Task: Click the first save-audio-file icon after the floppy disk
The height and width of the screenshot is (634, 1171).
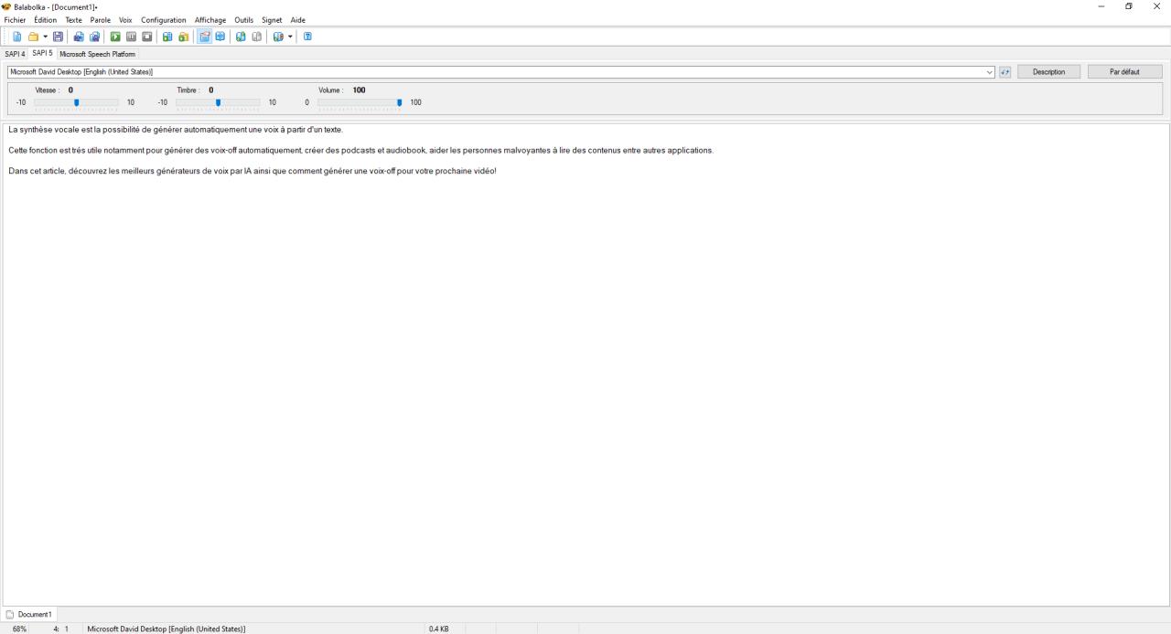Action: coord(79,37)
